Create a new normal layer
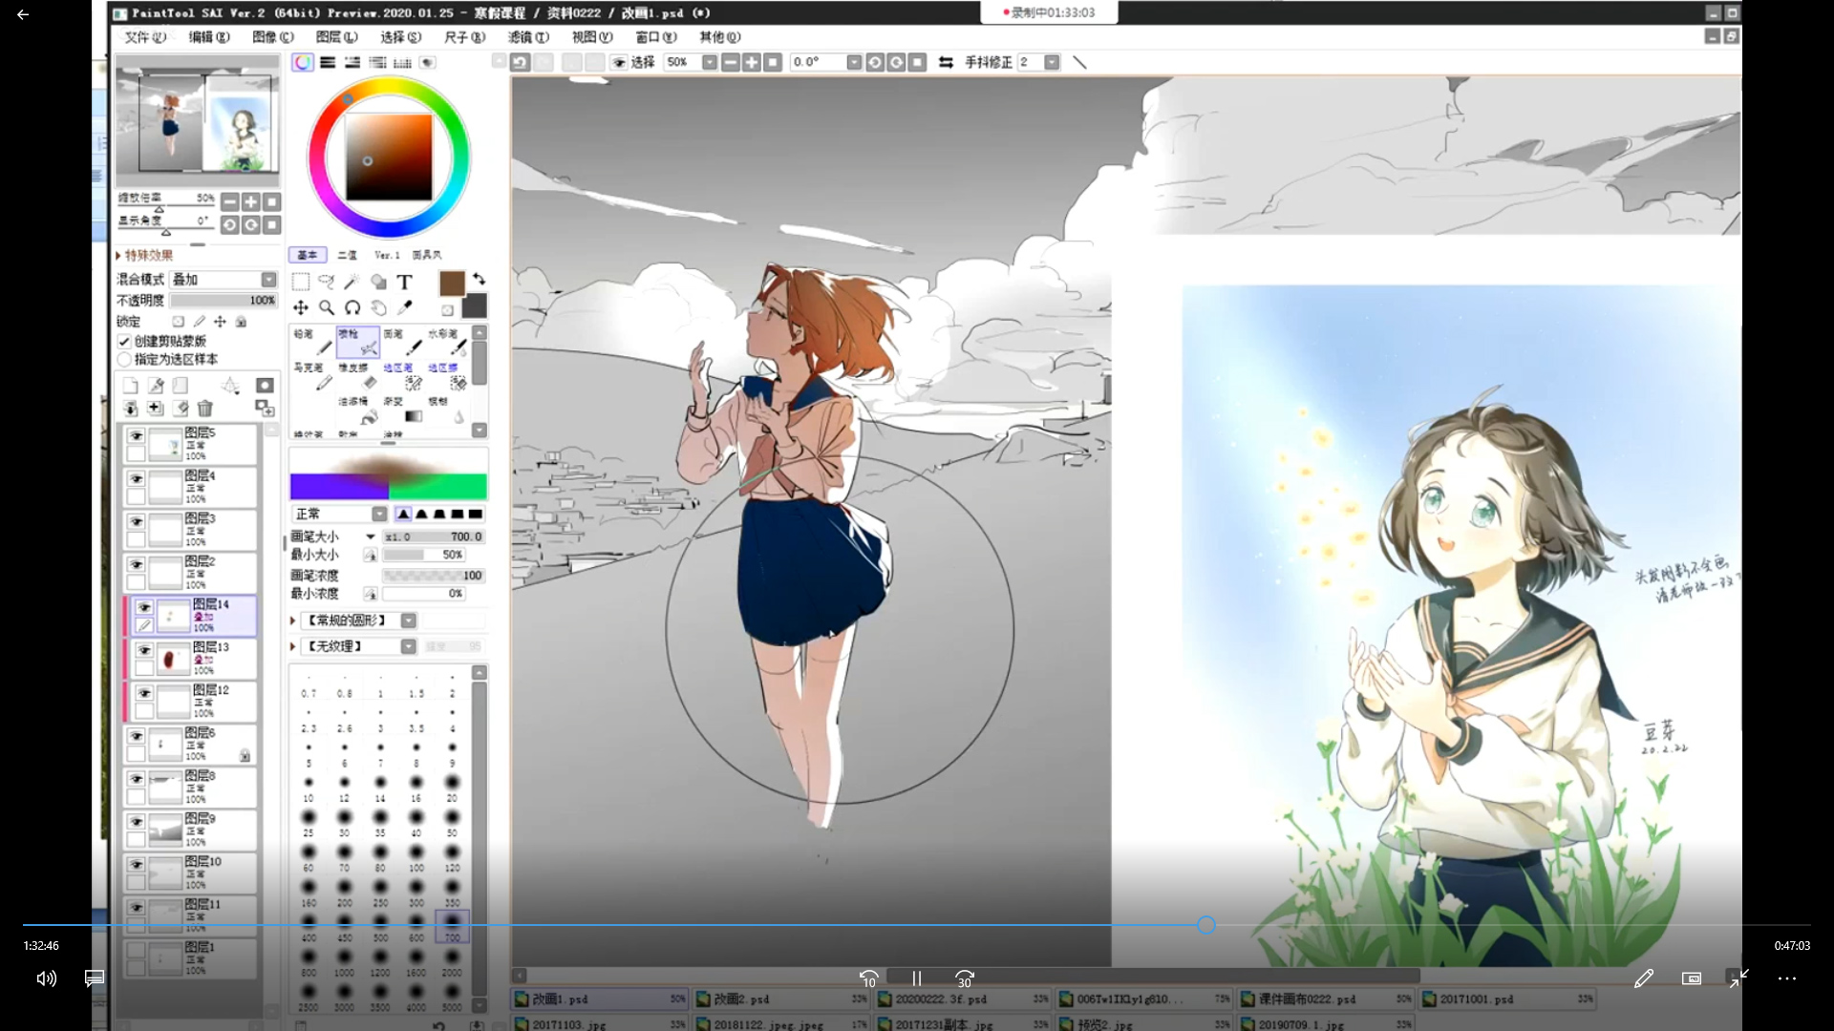 [x=131, y=386]
